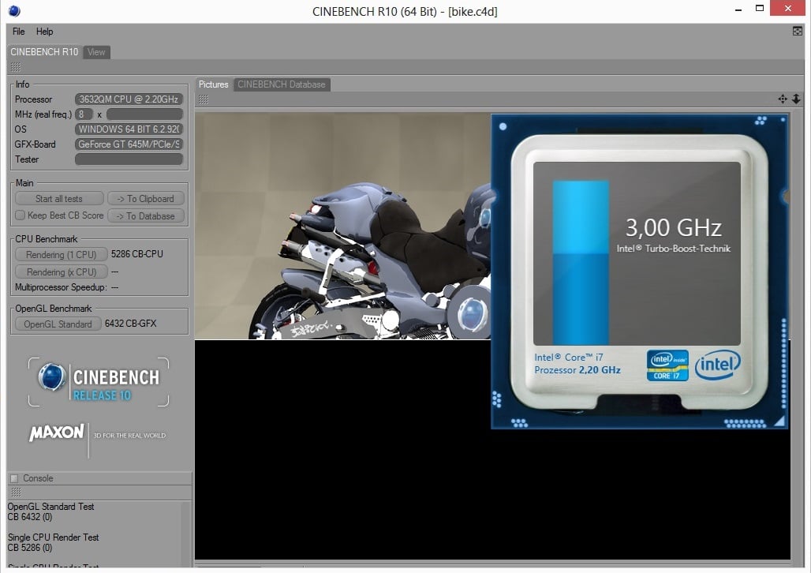The image size is (811, 573).
Task: Click the To Clipboard button
Action: tap(145, 199)
